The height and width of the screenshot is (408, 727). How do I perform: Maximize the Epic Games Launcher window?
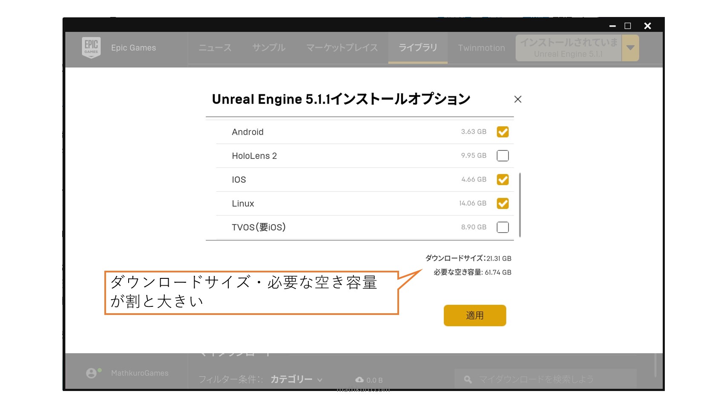pyautogui.click(x=628, y=26)
